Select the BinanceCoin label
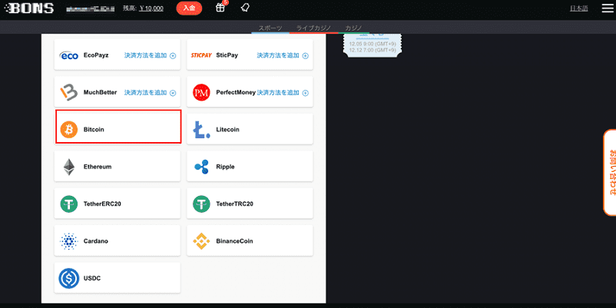 [234, 241]
